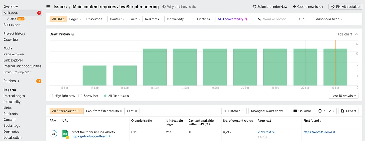Screen dimensions: 365x141
Task: Click the orange 14 badge on Patches
Action: tap(39, 81)
